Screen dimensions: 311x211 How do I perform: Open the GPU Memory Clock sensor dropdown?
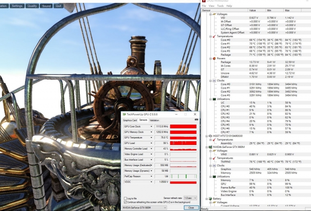coord(151,132)
